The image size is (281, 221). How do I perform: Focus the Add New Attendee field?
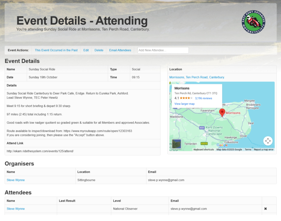pos(163,50)
